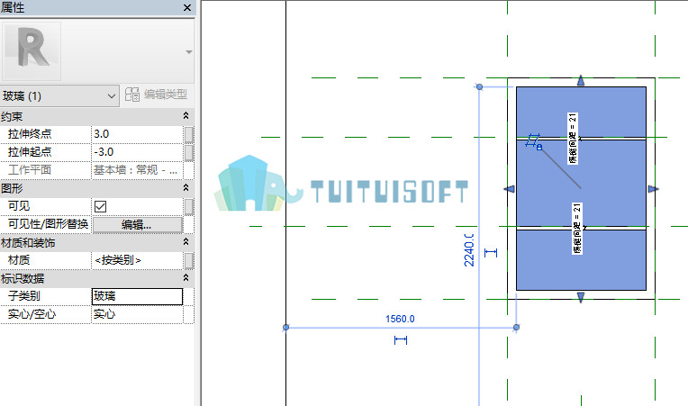Screen dimensions: 688x406
Task: Convert 1560.0 temporary dimension to permanent icon
Action: 400,339
